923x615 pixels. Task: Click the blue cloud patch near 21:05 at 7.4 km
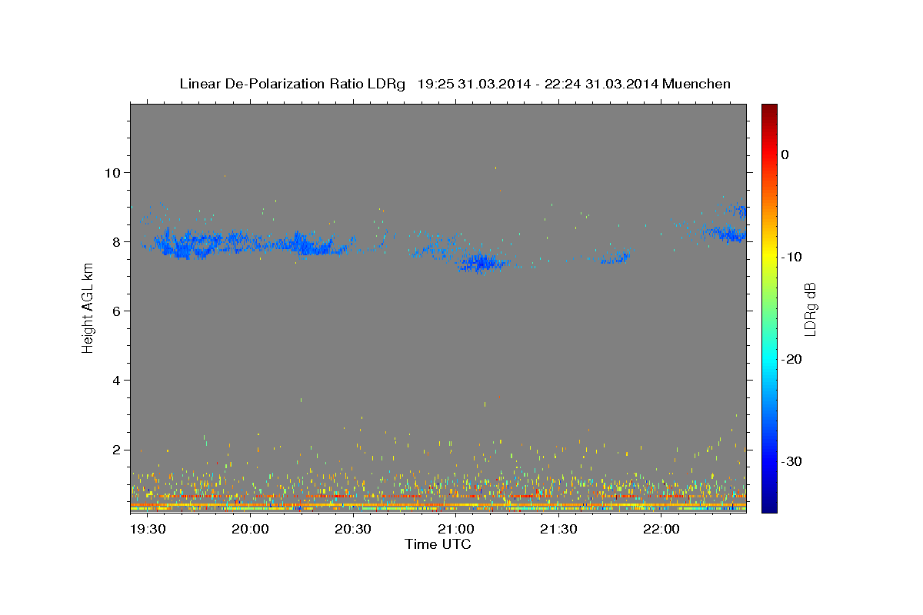pos(481,263)
